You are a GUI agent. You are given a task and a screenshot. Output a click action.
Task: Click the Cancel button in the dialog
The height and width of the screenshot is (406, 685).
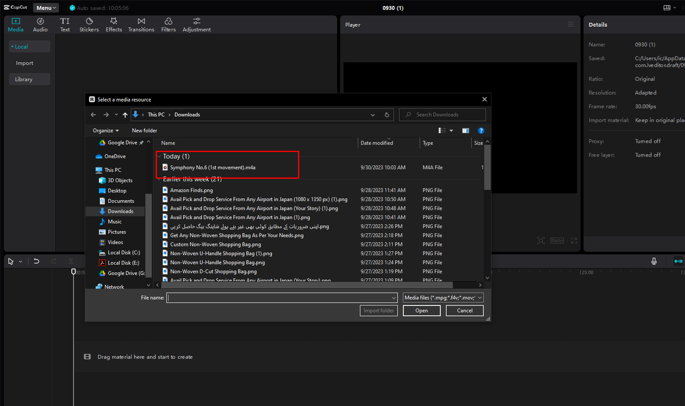coord(465,310)
